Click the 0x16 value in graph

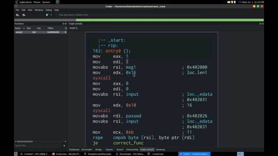click(131, 73)
